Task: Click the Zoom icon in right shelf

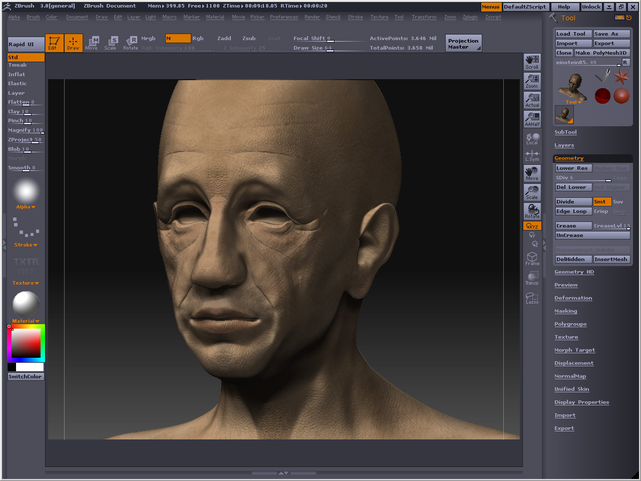Action: click(532, 81)
